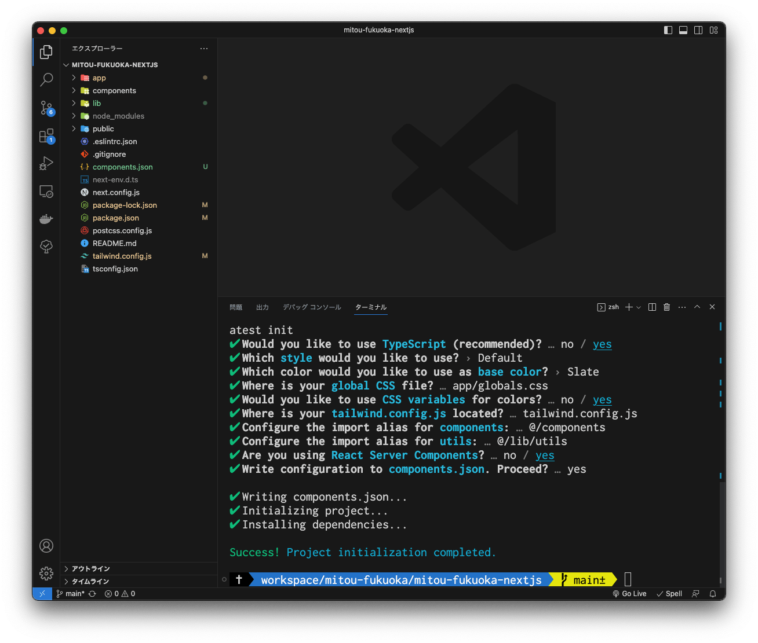Image resolution: width=758 pixels, height=643 pixels.
Task: Select the zsh terminal instance
Action: [x=608, y=307]
